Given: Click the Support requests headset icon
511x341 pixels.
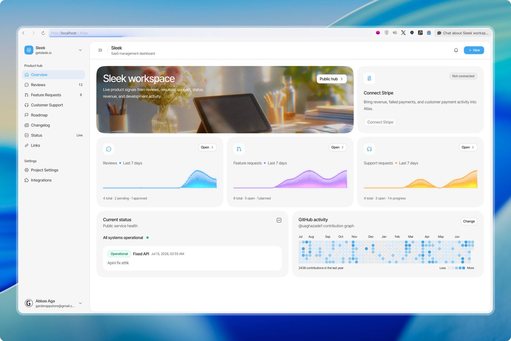Looking at the screenshot, I should coord(369,149).
